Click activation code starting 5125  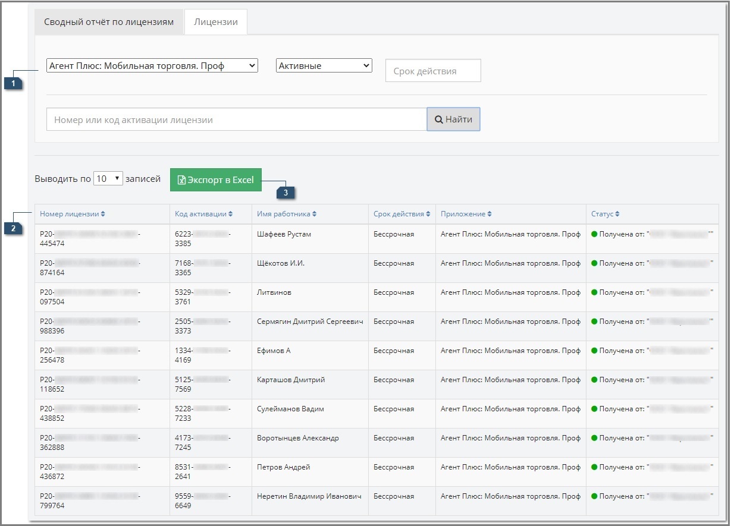coord(203,385)
